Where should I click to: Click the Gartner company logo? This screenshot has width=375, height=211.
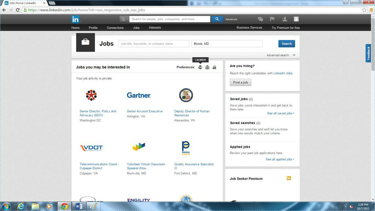pos(139,95)
